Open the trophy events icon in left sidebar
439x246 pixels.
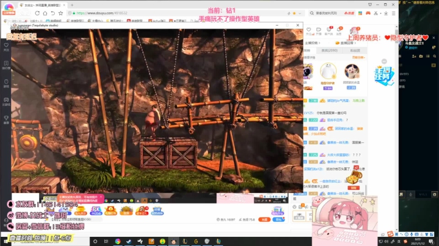tap(6, 119)
